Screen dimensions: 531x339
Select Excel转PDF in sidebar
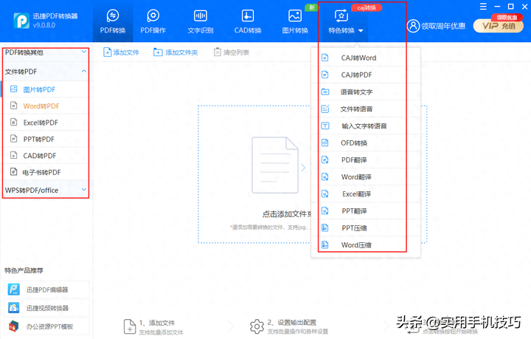click(x=46, y=123)
